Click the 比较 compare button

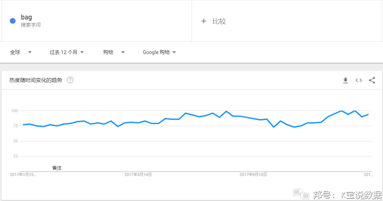(x=219, y=21)
